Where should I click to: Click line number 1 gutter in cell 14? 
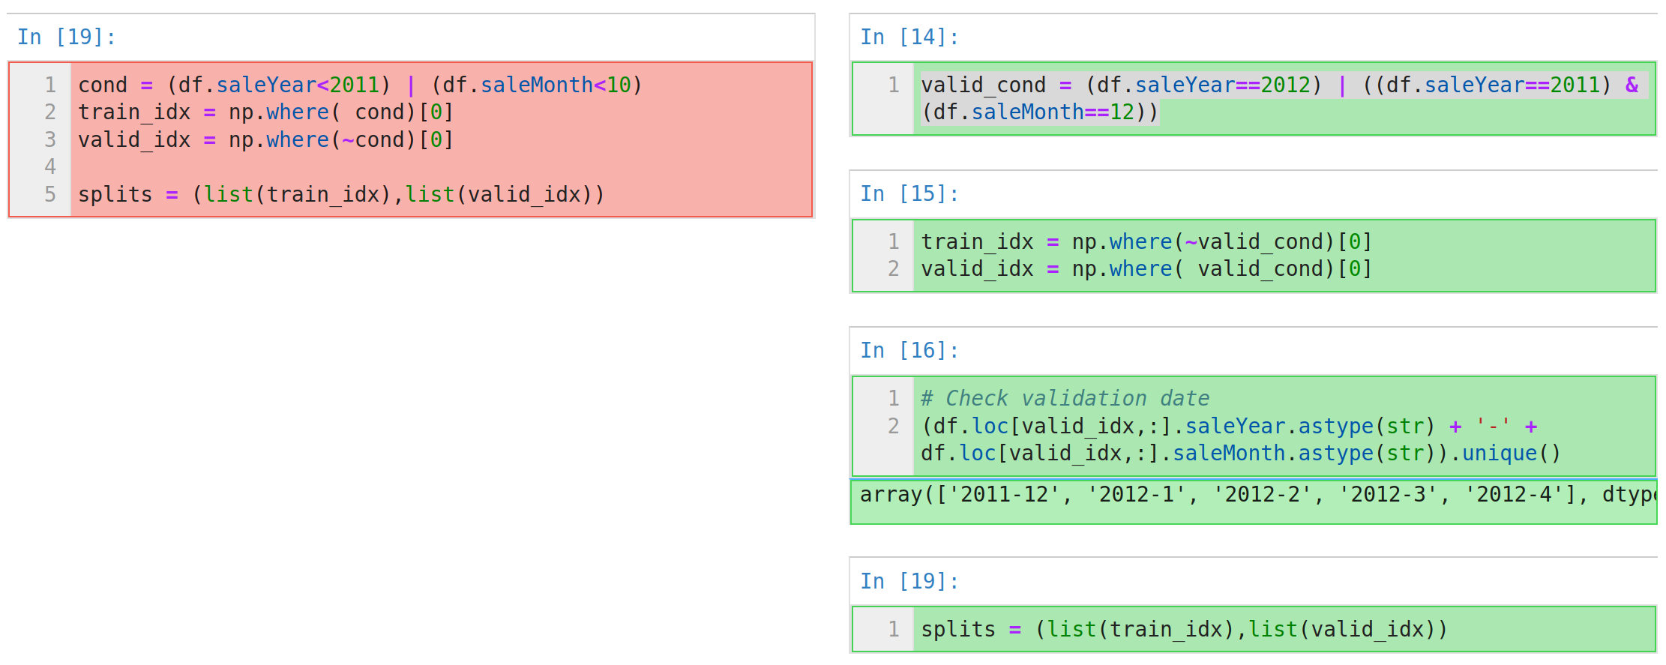[893, 85]
